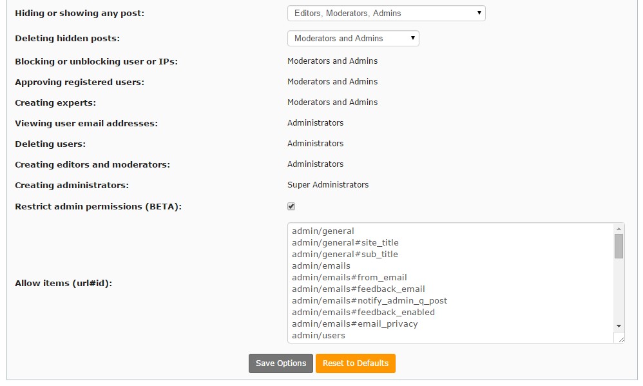The image size is (643, 386).
Task: Open the 'Hiding or showing any post' dropdown
Action: click(x=386, y=13)
